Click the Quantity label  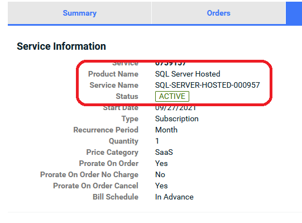pyautogui.click(x=124, y=141)
